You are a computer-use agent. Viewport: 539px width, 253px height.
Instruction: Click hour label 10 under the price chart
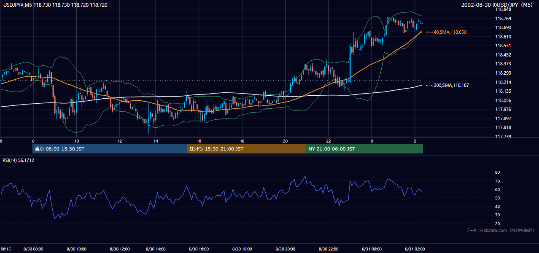[76, 141]
